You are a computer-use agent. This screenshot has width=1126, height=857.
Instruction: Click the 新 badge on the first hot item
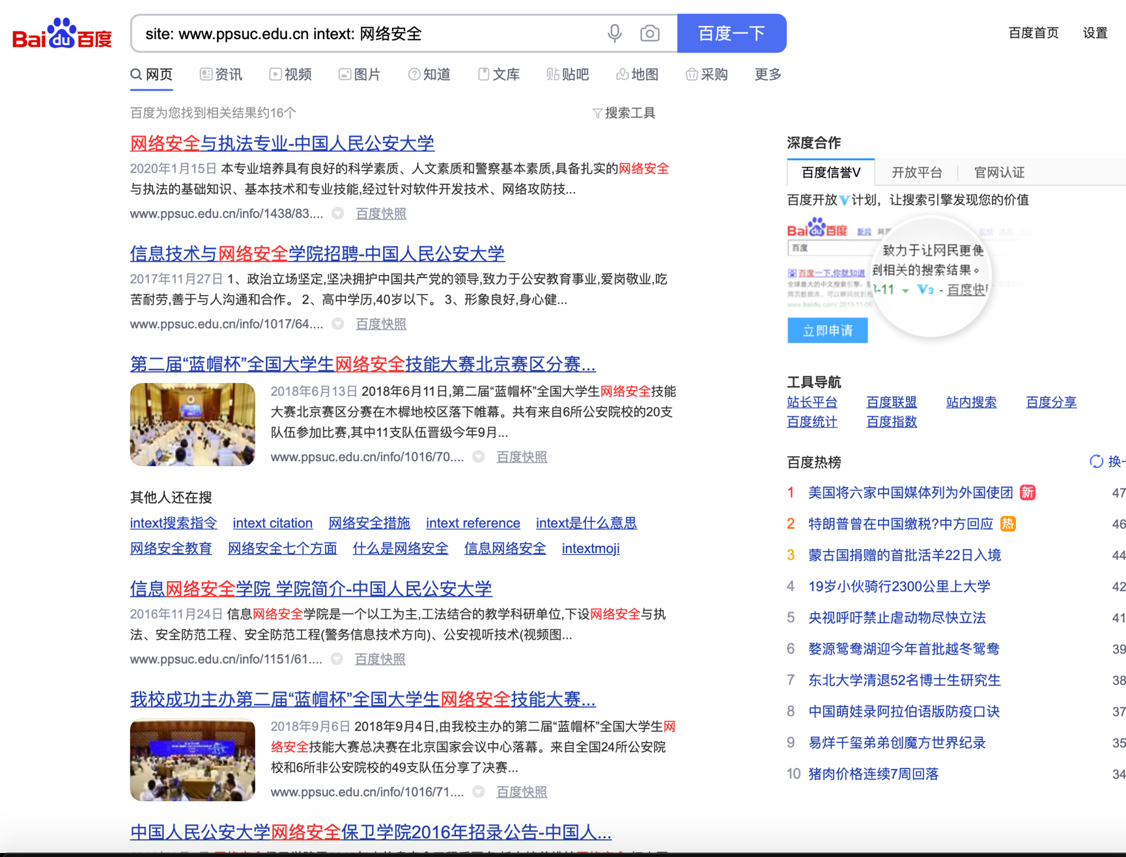(1028, 492)
